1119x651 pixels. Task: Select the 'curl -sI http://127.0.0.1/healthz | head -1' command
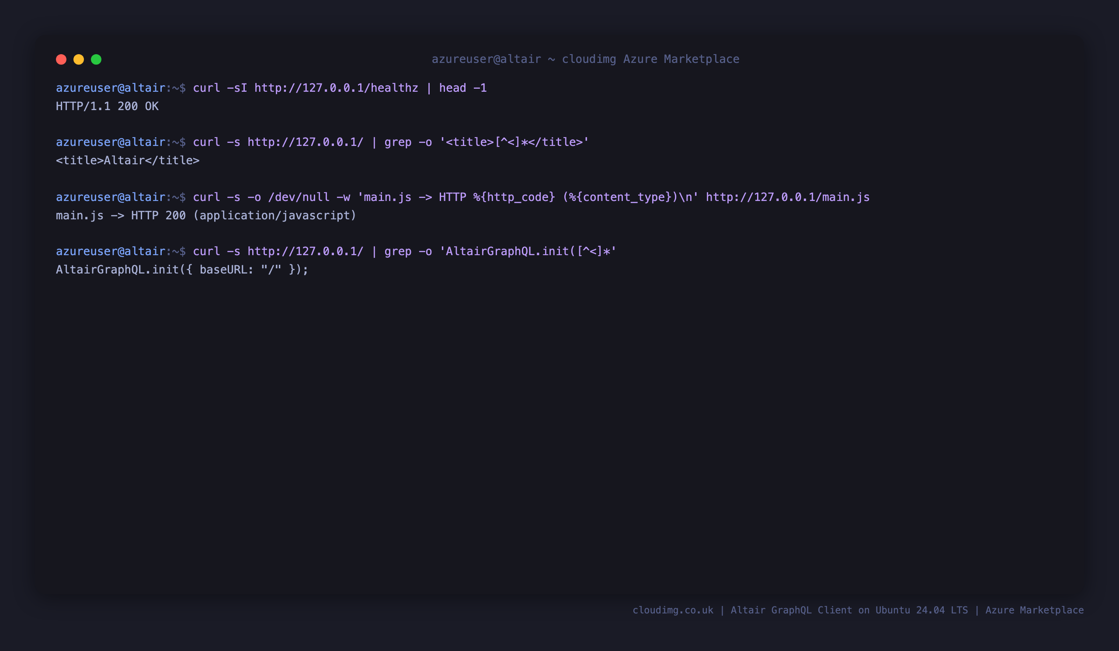(340, 88)
